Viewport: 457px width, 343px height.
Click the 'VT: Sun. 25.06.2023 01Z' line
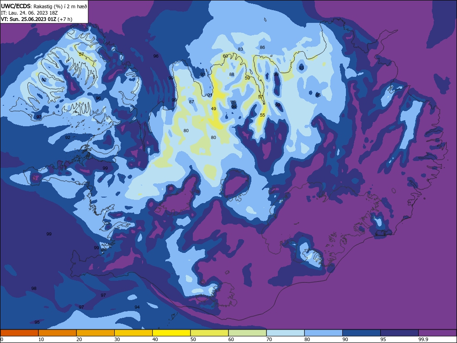pyautogui.click(x=28, y=19)
